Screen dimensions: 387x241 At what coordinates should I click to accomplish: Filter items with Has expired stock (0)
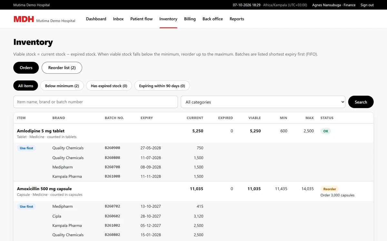pyautogui.click(x=109, y=86)
